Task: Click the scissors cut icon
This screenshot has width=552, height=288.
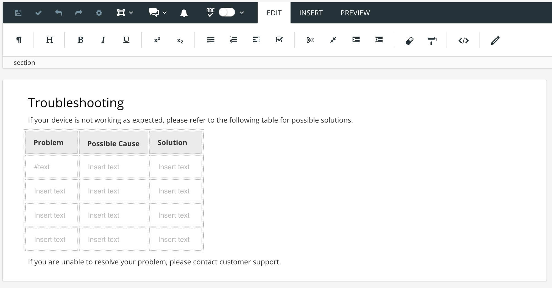Action: (310, 40)
